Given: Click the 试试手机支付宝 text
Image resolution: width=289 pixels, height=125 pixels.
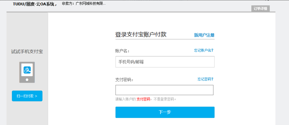Looking at the screenshot, I should coord(27,52).
